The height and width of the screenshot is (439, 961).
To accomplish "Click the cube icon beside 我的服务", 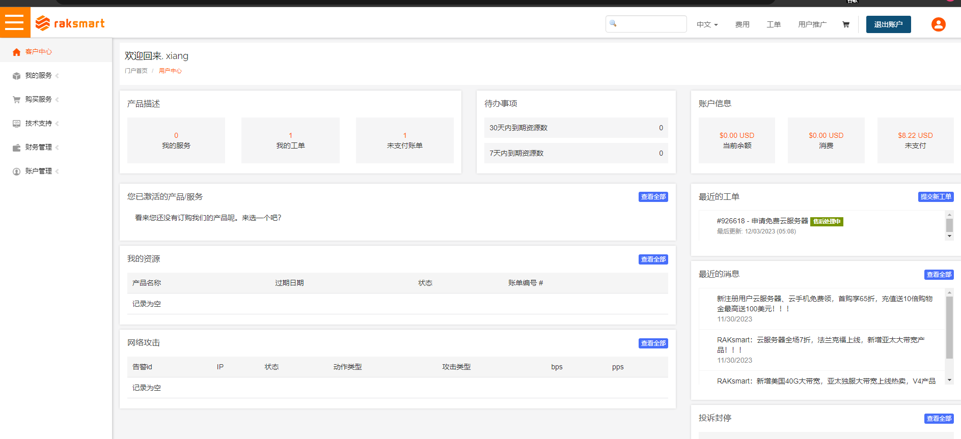I will [x=16, y=76].
